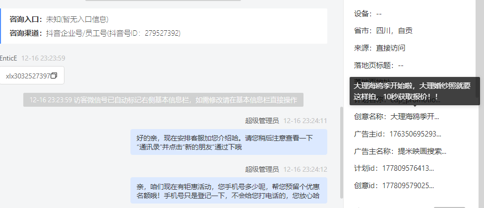Image resolution: width=484 pixels, height=208 pixels.
Task: Select the admin message about 通讯录 新的朋友
Action: [229, 142]
